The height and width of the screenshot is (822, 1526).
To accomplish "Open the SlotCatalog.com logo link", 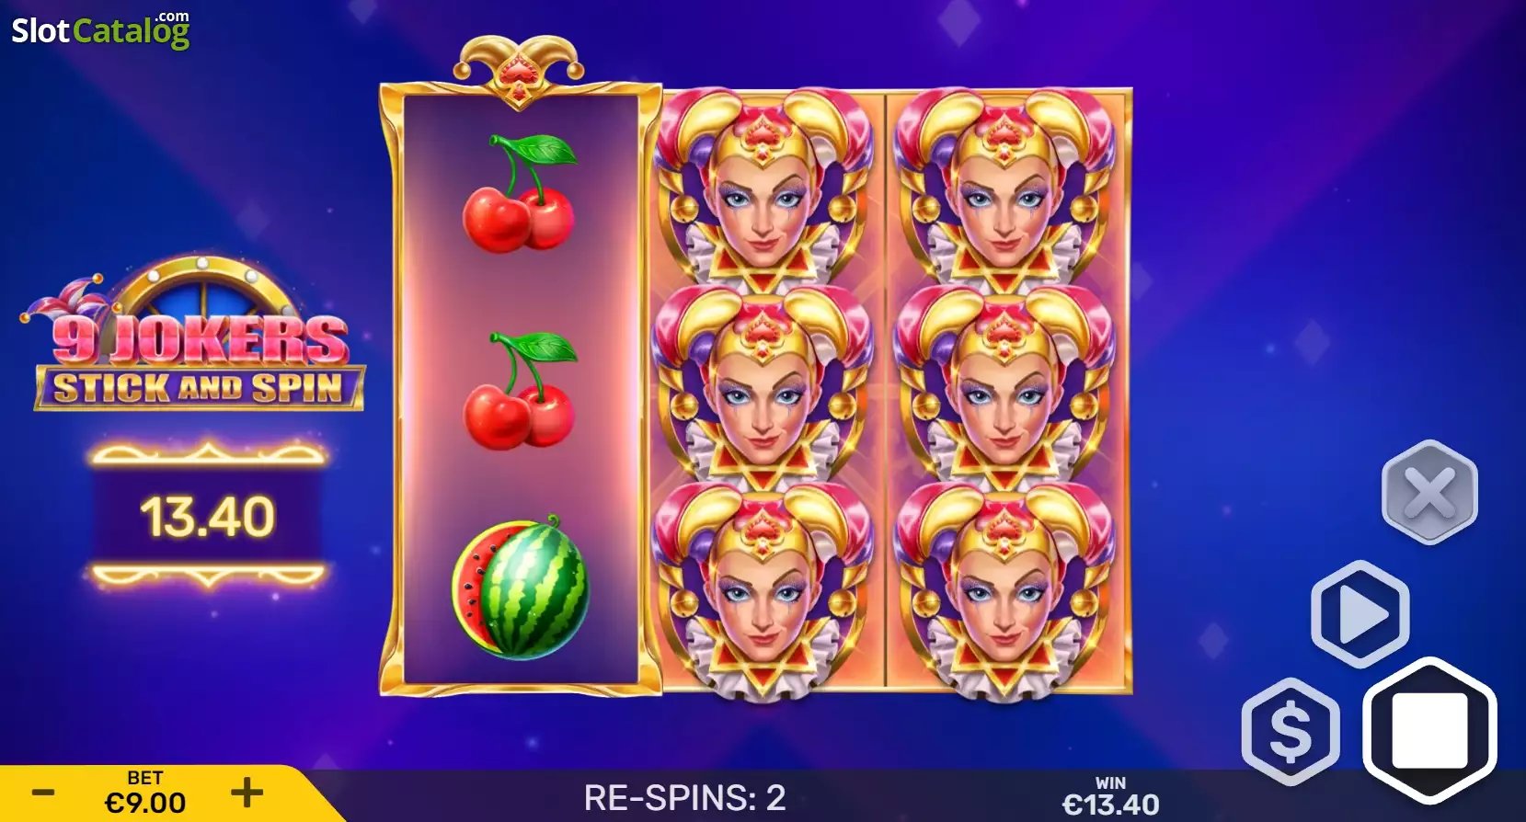I will 100,30.
